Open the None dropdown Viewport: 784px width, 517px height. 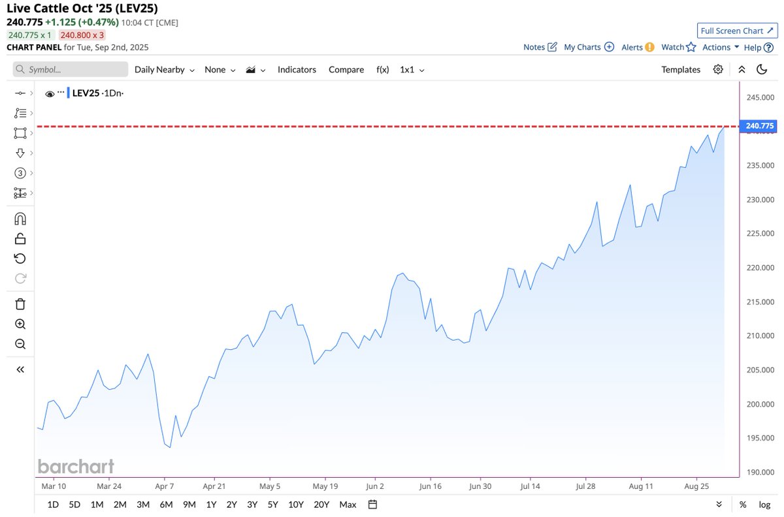pyautogui.click(x=220, y=70)
